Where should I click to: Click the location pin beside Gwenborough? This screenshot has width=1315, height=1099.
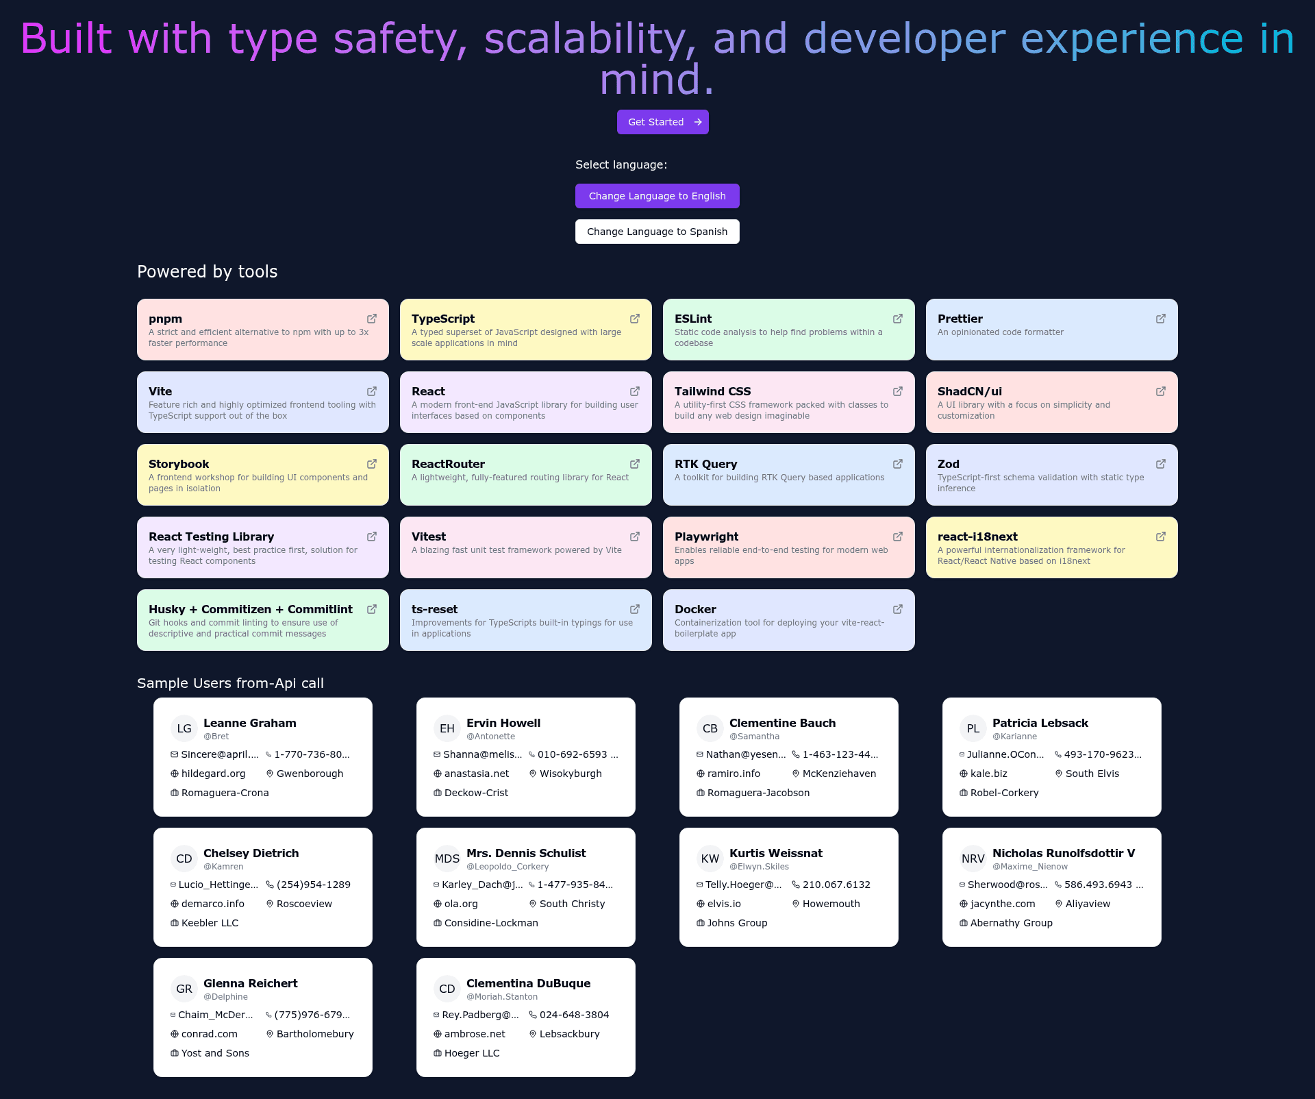click(270, 774)
